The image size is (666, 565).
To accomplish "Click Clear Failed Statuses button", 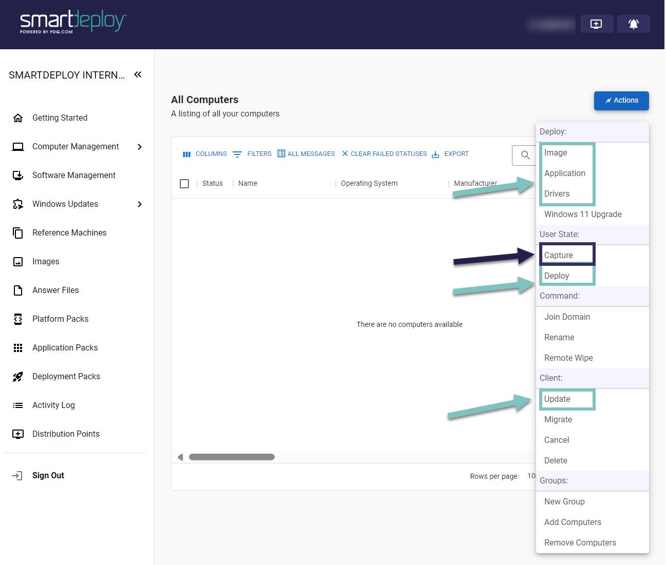I will point(384,154).
